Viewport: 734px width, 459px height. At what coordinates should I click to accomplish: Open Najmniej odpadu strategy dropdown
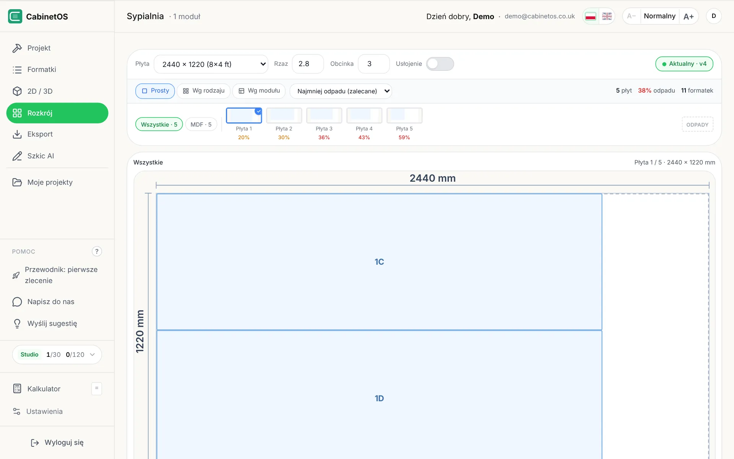pyautogui.click(x=341, y=91)
